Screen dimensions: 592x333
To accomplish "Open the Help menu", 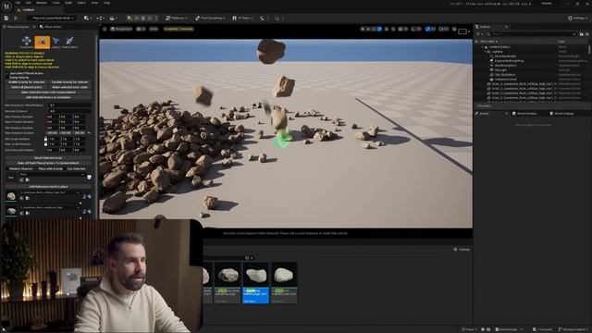I will [x=107, y=3].
